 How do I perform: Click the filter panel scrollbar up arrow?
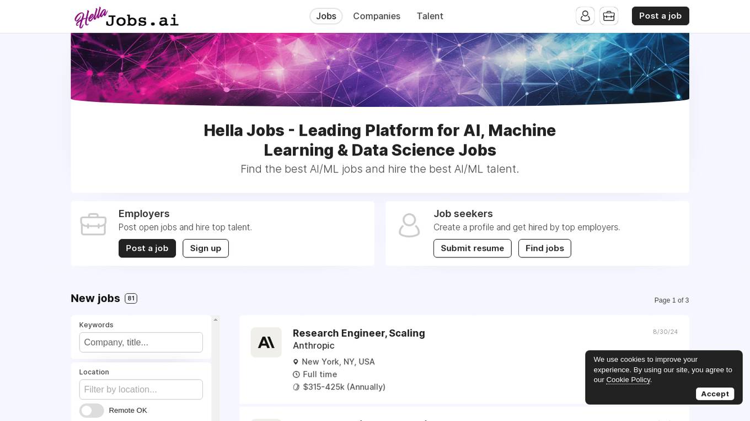(x=216, y=320)
